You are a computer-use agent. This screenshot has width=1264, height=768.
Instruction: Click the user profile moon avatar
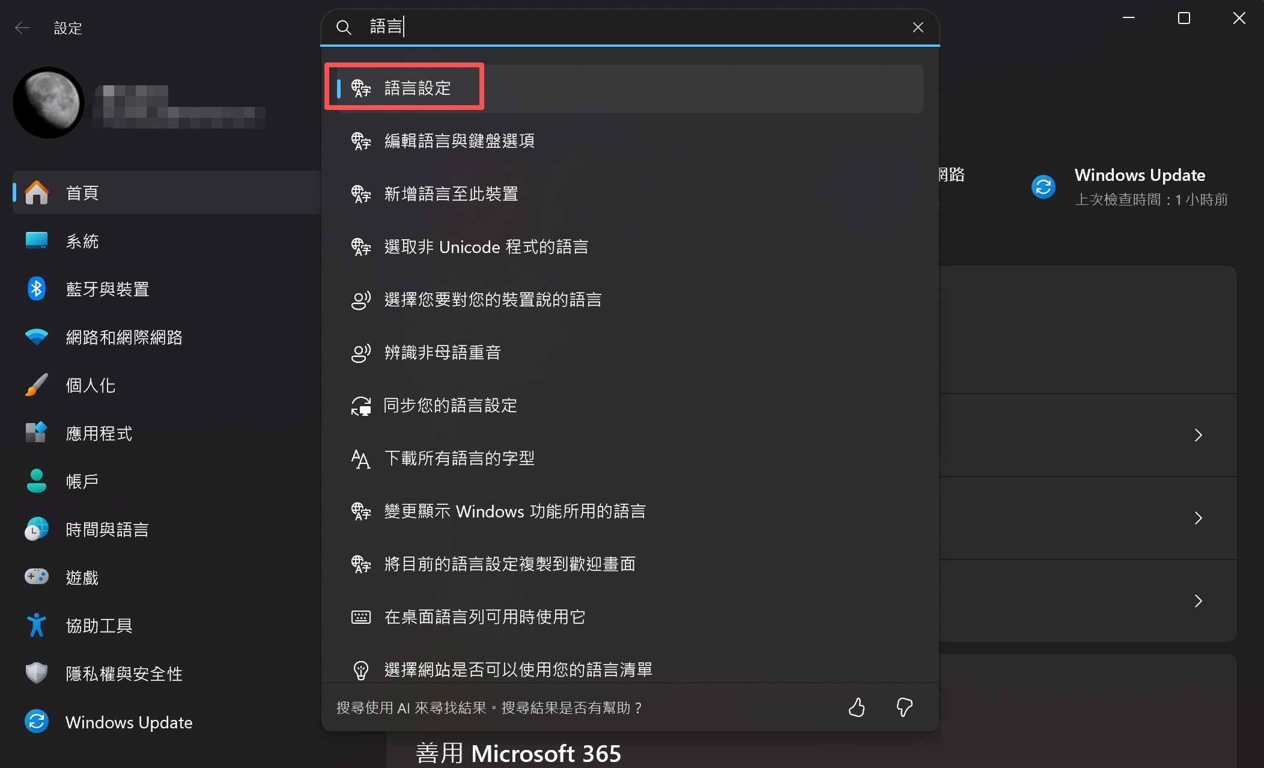point(49,103)
